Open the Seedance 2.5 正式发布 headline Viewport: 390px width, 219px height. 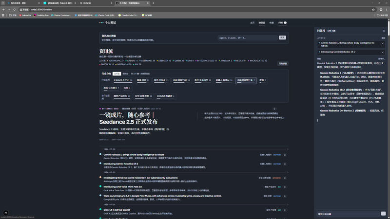[x=128, y=118]
